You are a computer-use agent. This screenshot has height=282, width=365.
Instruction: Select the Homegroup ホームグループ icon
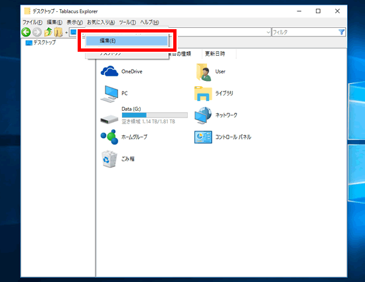tap(110, 137)
